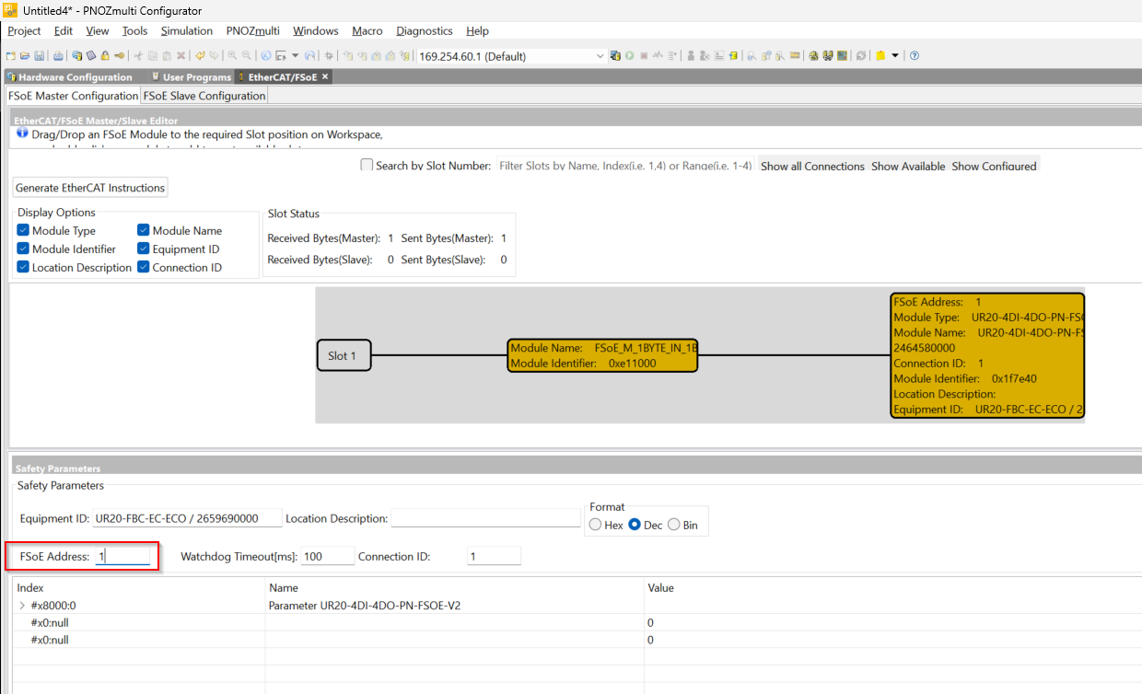Click the Location Description input field
Screen dimensions: 1142x694
[x=485, y=518]
